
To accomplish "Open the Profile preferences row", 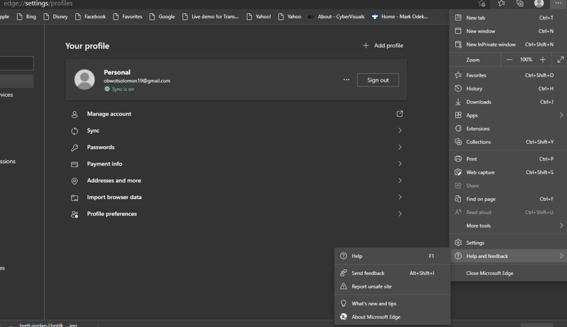I will click(236, 214).
